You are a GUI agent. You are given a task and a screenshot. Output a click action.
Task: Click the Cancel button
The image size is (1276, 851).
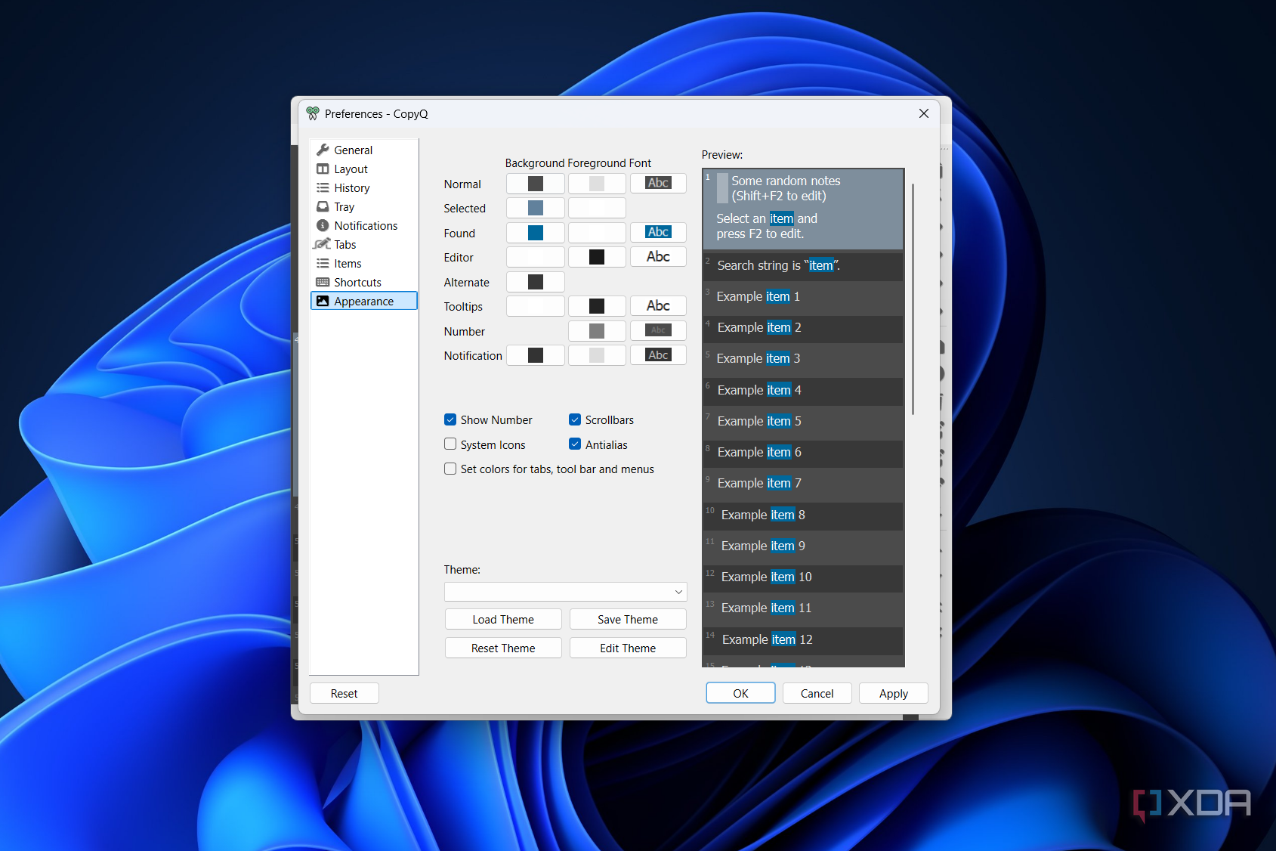[x=817, y=693]
